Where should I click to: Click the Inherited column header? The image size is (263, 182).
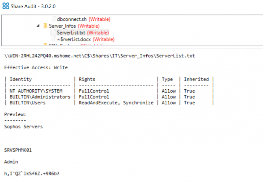(x=196, y=79)
